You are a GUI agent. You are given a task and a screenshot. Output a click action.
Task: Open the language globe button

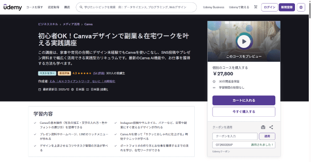click(301, 7)
